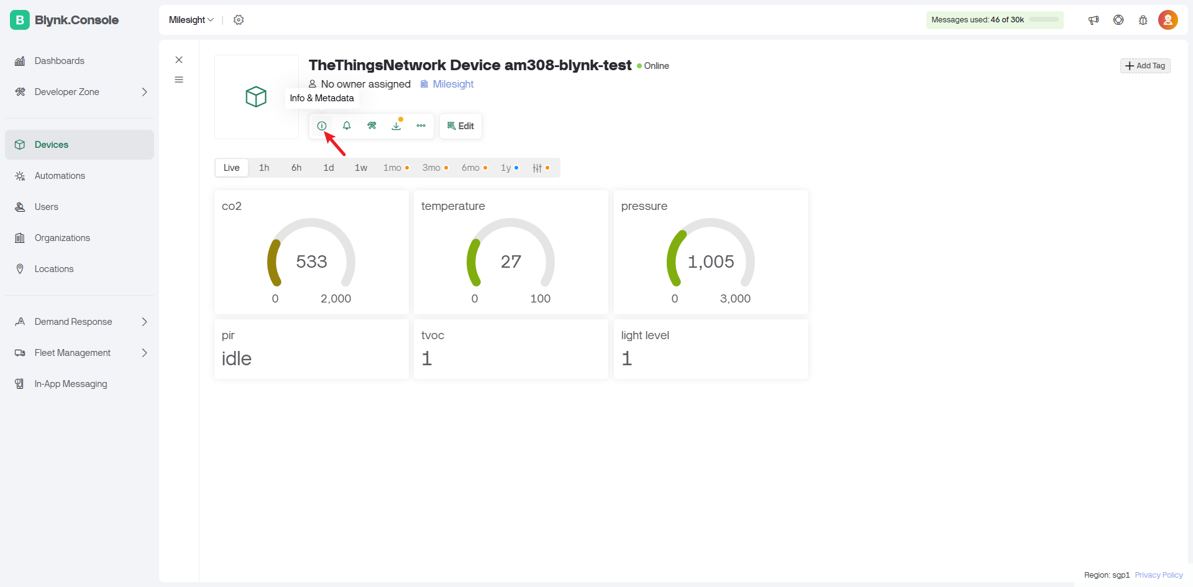The height and width of the screenshot is (587, 1193).
Task: Click No owner assigned text
Action: [366, 84]
